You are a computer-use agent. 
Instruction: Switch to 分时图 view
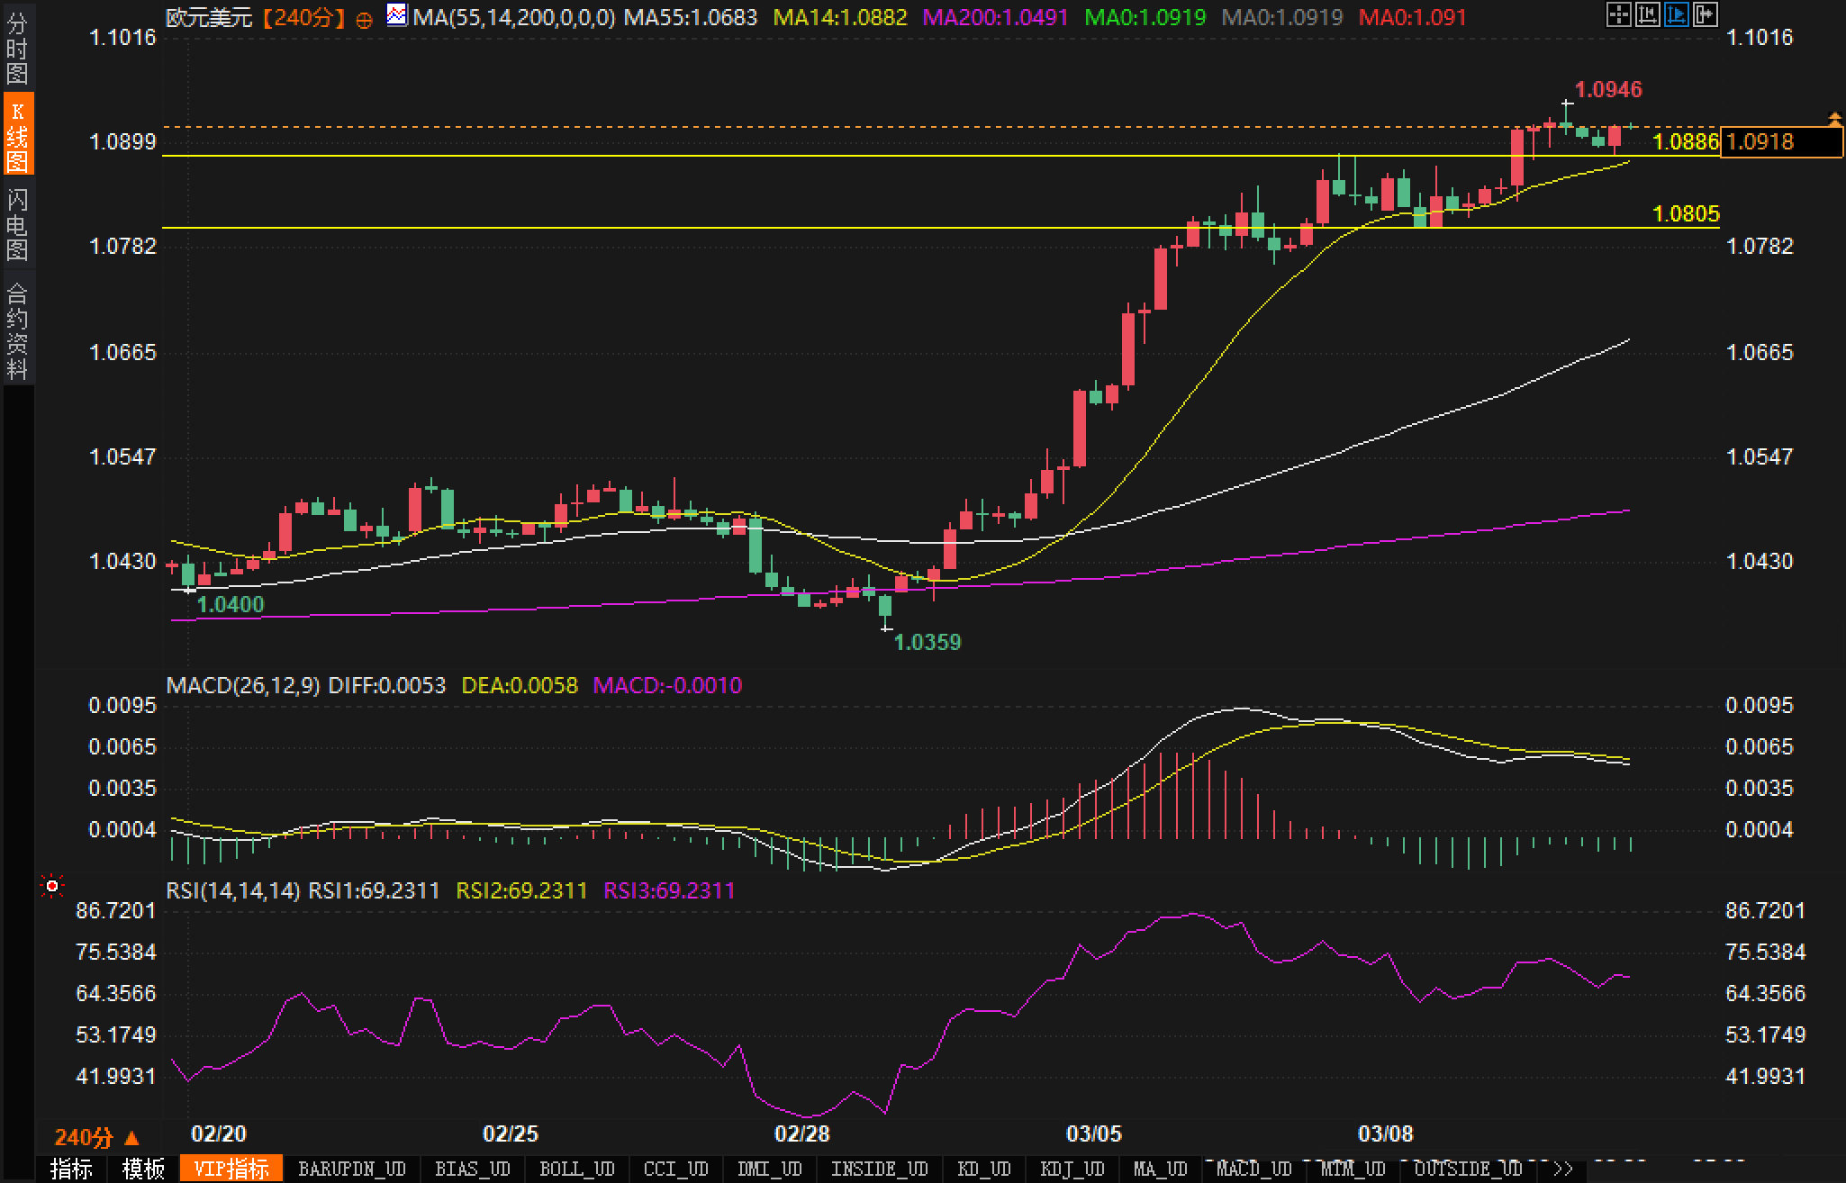(x=17, y=50)
